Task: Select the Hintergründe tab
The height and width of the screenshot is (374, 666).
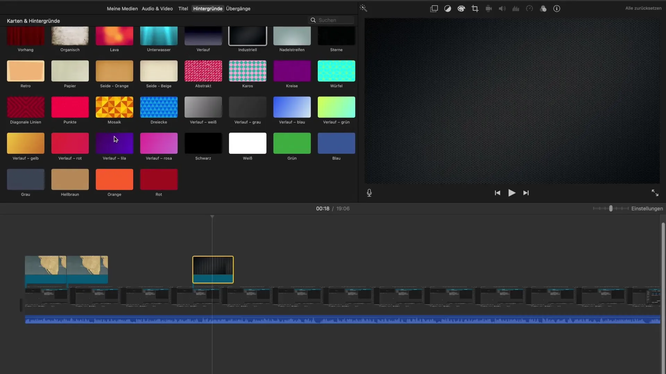Action: [208, 9]
